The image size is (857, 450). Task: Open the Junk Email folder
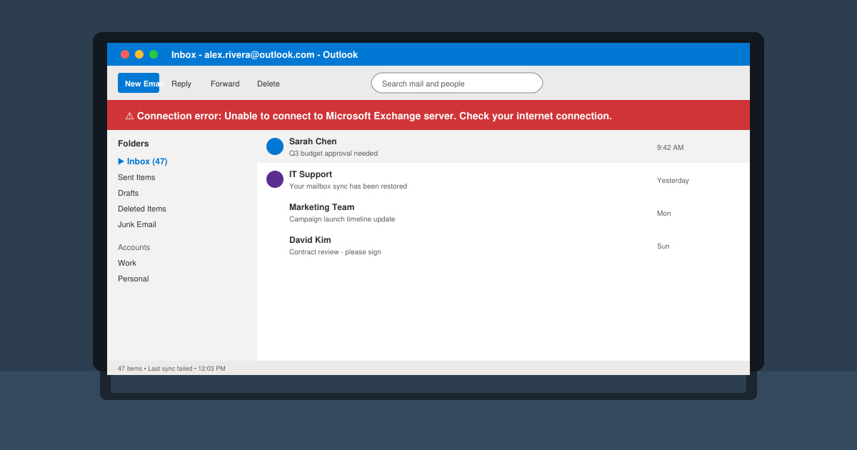pos(137,224)
